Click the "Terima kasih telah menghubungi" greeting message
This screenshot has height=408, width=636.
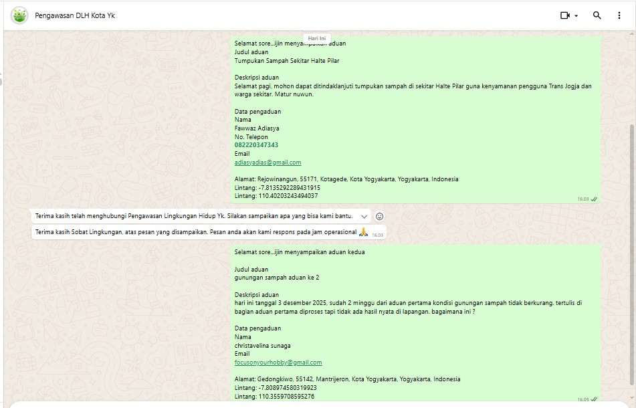(193, 217)
